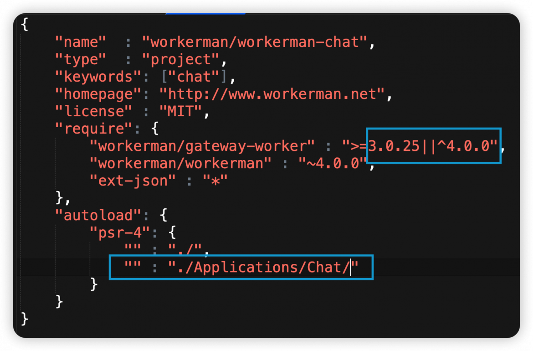The width and height of the screenshot is (533, 351).
Task: Click the opening brace after "require"
Action: [155, 129]
